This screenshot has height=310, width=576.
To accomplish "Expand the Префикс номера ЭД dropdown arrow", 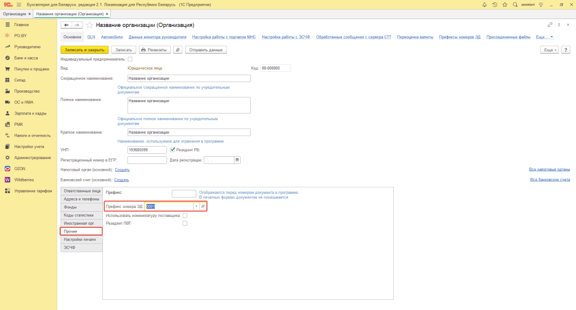I will 196,207.
